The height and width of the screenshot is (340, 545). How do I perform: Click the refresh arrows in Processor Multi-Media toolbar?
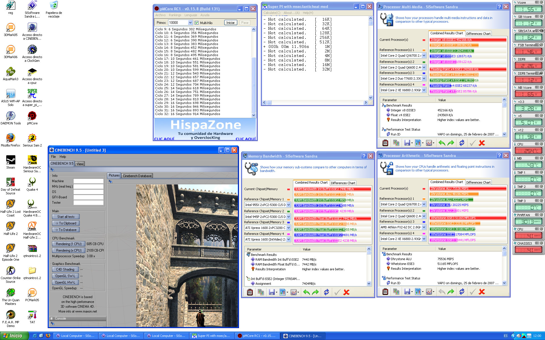click(462, 143)
